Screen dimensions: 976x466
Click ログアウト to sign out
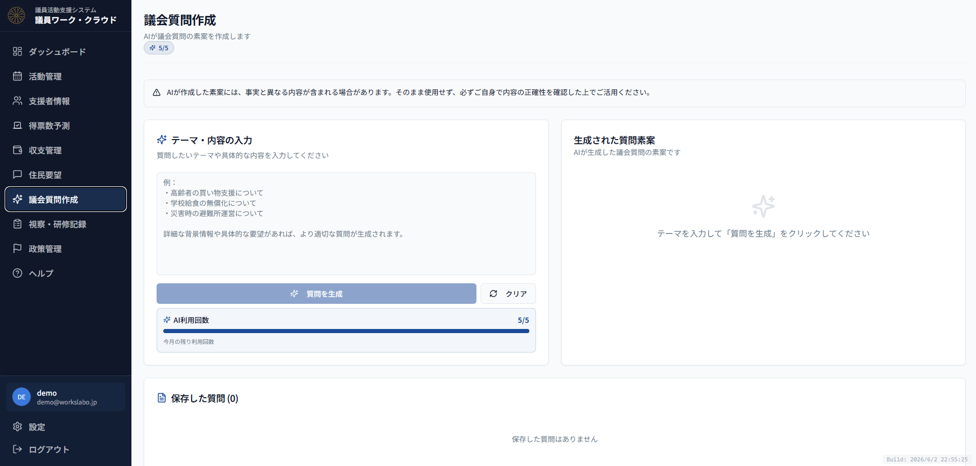pyautogui.click(x=66, y=449)
